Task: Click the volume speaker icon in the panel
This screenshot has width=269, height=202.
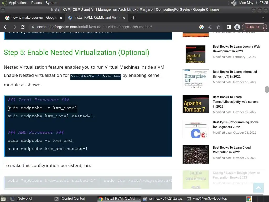Action: 234,3
